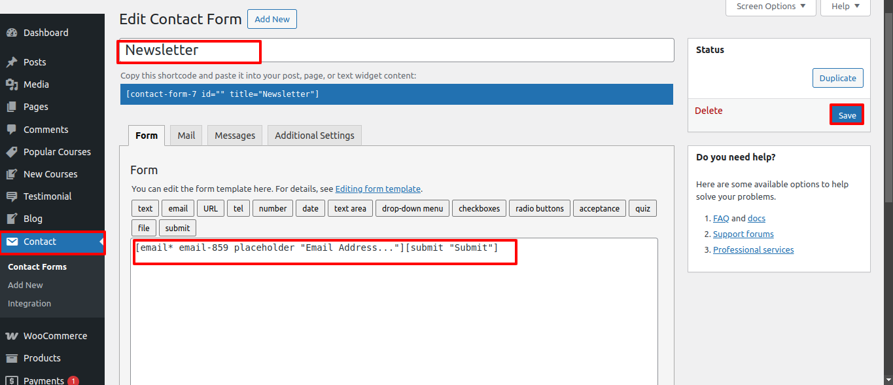Insert an acceptance form tag
Viewport: 893px width, 385px height.
click(x=599, y=208)
